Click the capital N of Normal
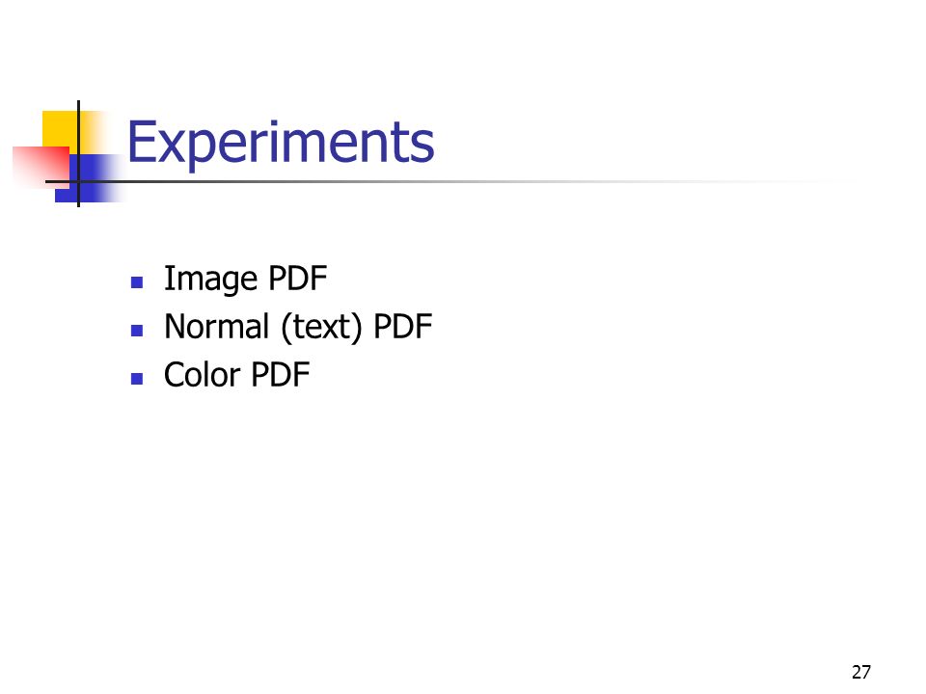 point(176,327)
